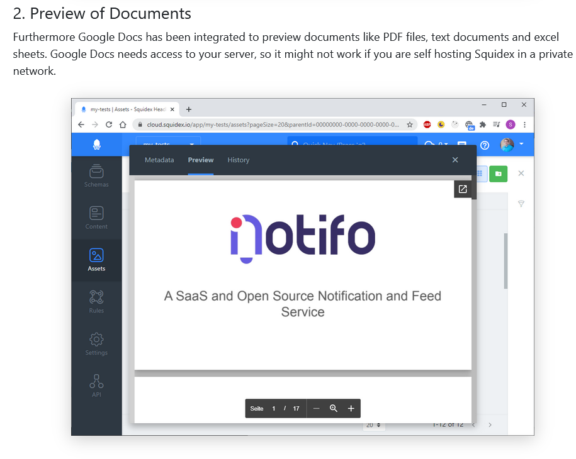Image resolution: width=576 pixels, height=459 pixels.
Task: Toggle the grid view for assets
Action: point(479,173)
